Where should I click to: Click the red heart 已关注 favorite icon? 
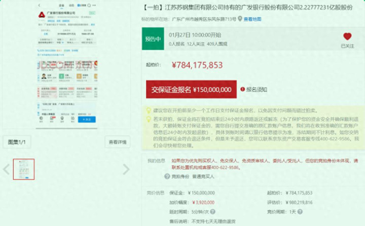coord(347,36)
